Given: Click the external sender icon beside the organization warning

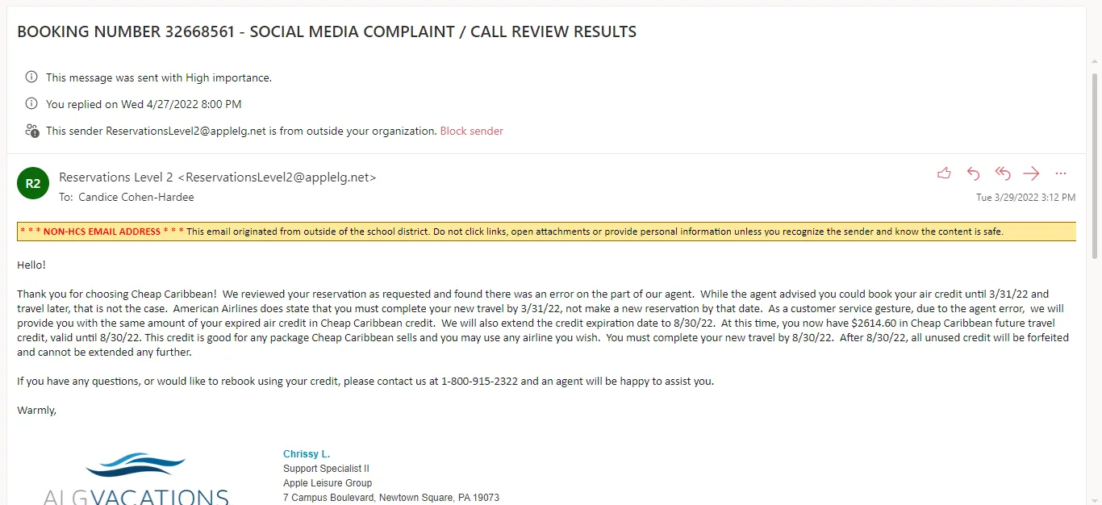Looking at the screenshot, I should [31, 131].
